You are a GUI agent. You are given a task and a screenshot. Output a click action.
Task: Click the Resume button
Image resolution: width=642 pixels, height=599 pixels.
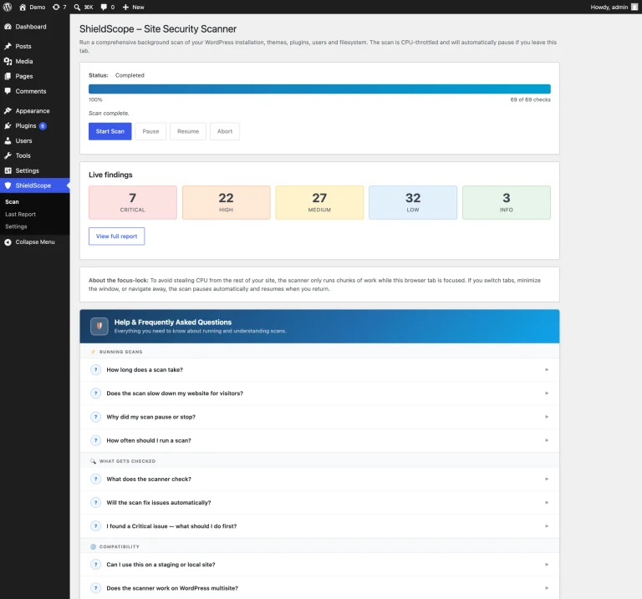(188, 131)
